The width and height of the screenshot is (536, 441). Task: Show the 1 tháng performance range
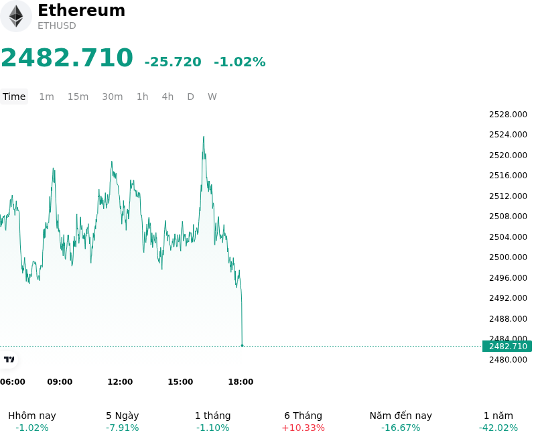click(x=212, y=422)
